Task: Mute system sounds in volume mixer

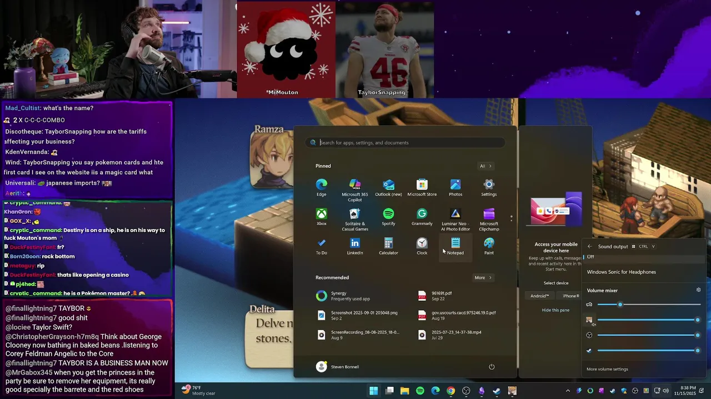Action: pos(589,304)
